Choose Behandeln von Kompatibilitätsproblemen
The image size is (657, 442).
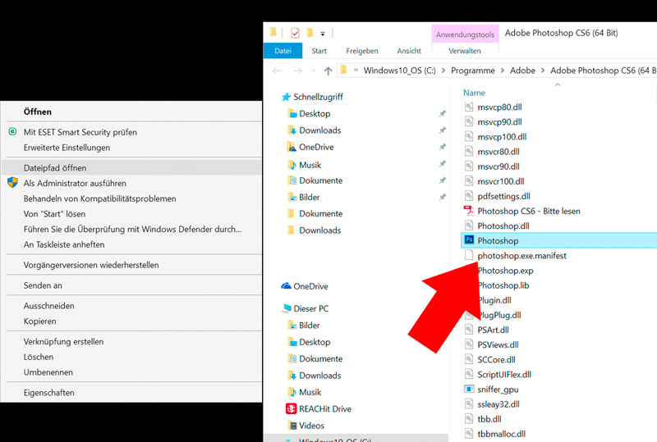pos(133,198)
